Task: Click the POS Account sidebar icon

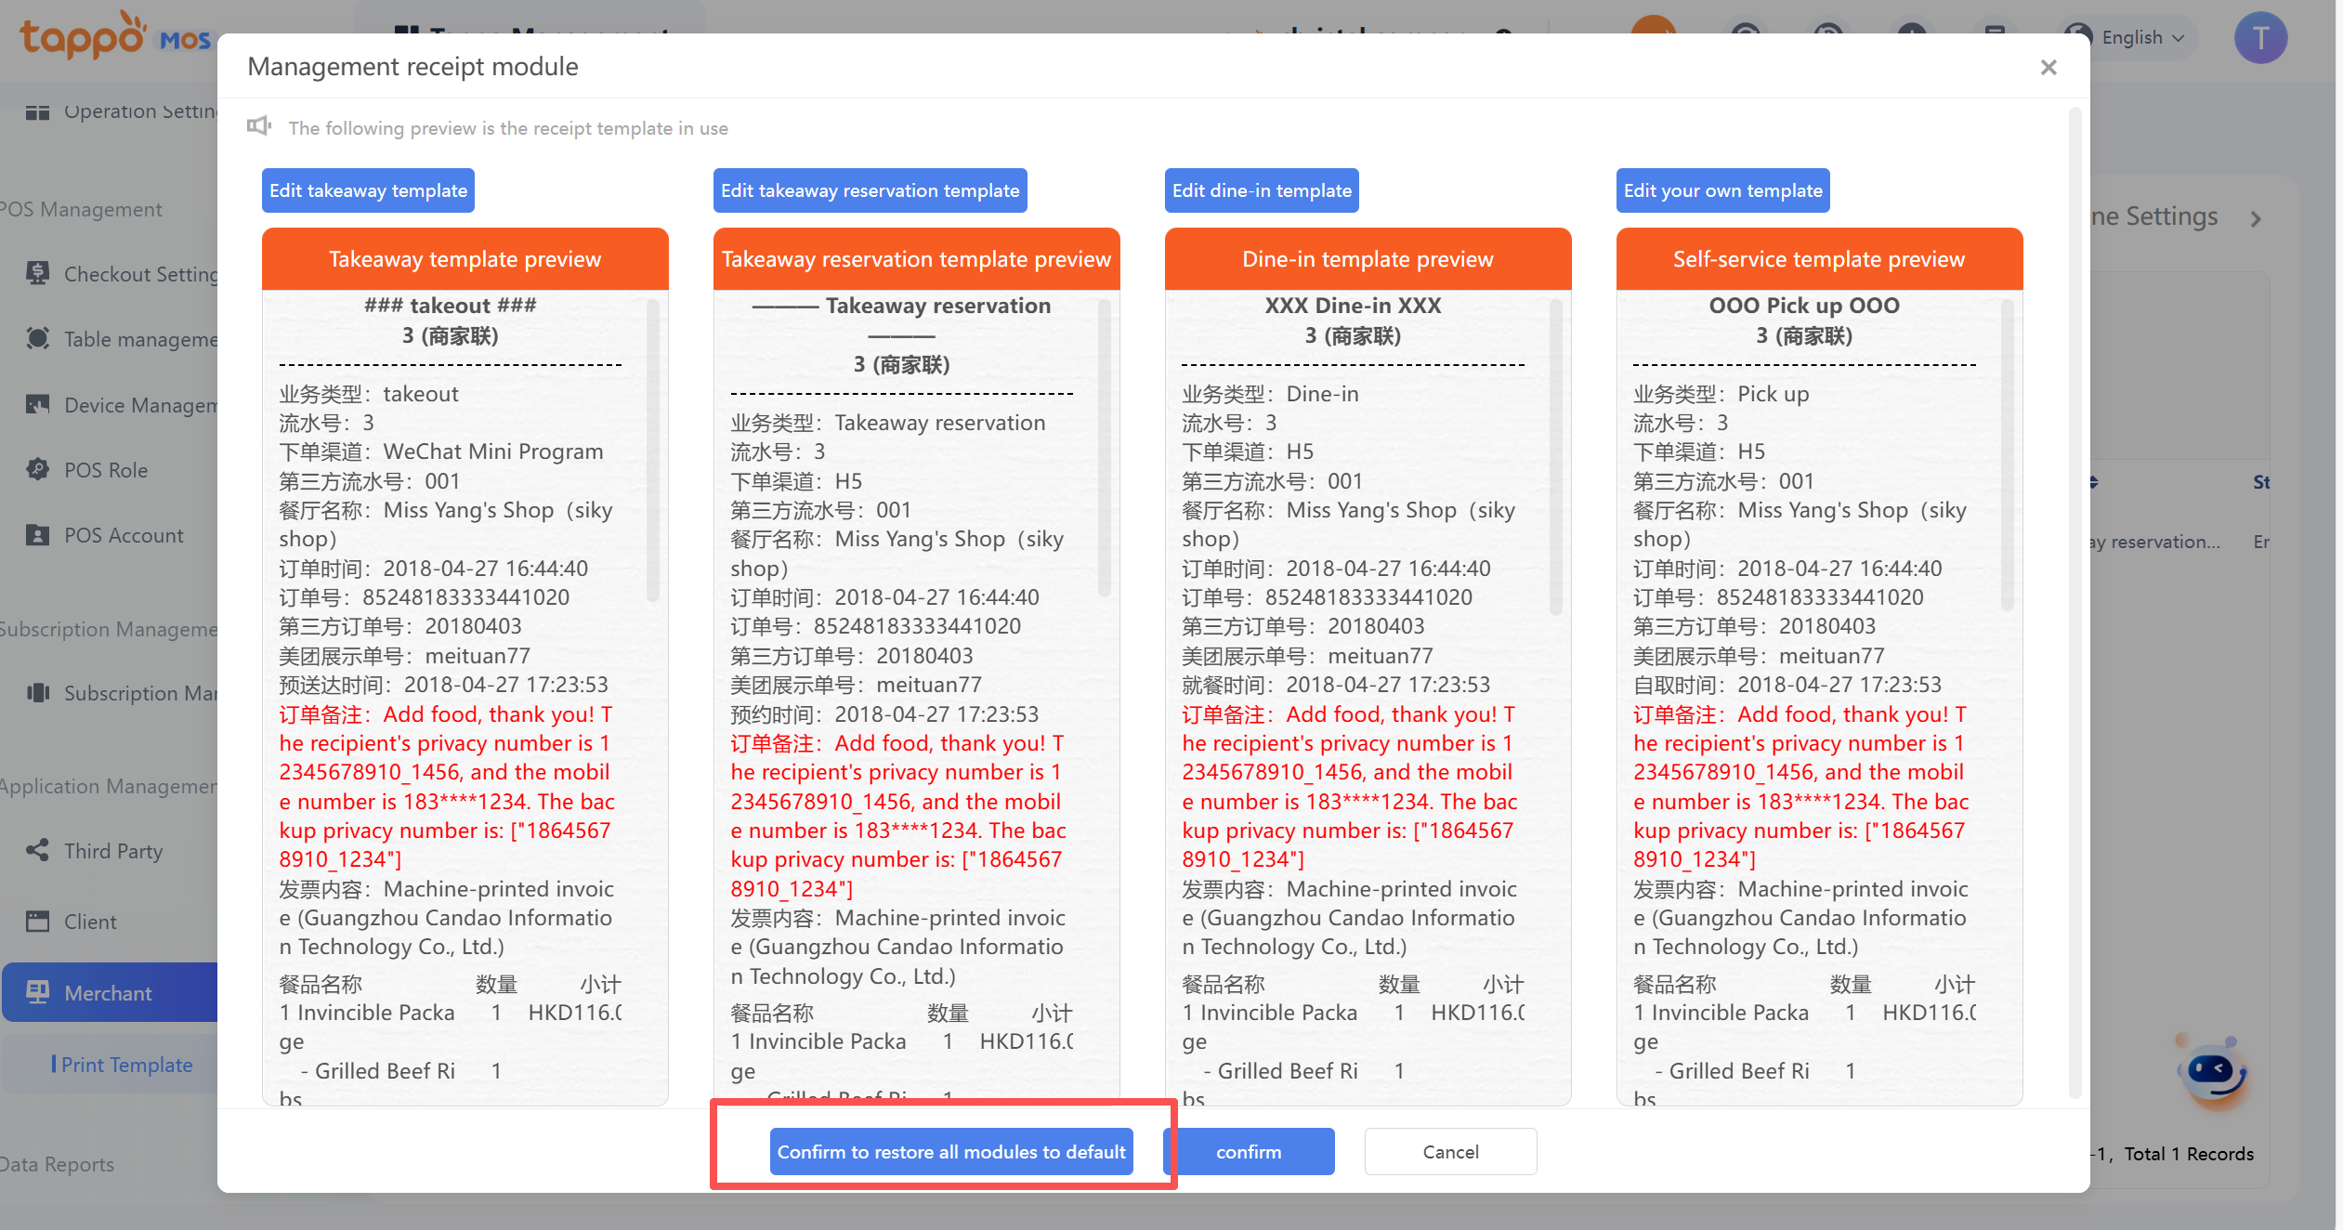Action: [x=37, y=535]
